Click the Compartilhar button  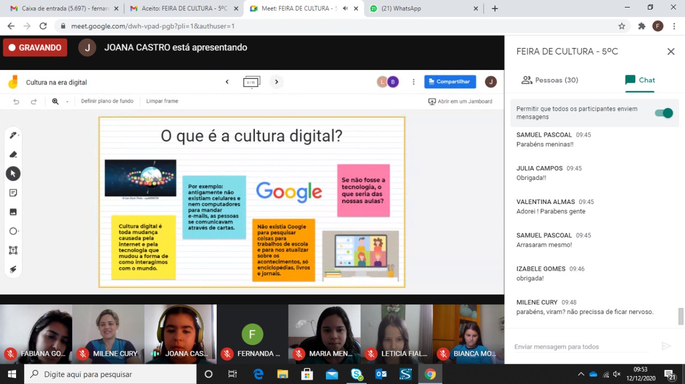[x=450, y=82]
